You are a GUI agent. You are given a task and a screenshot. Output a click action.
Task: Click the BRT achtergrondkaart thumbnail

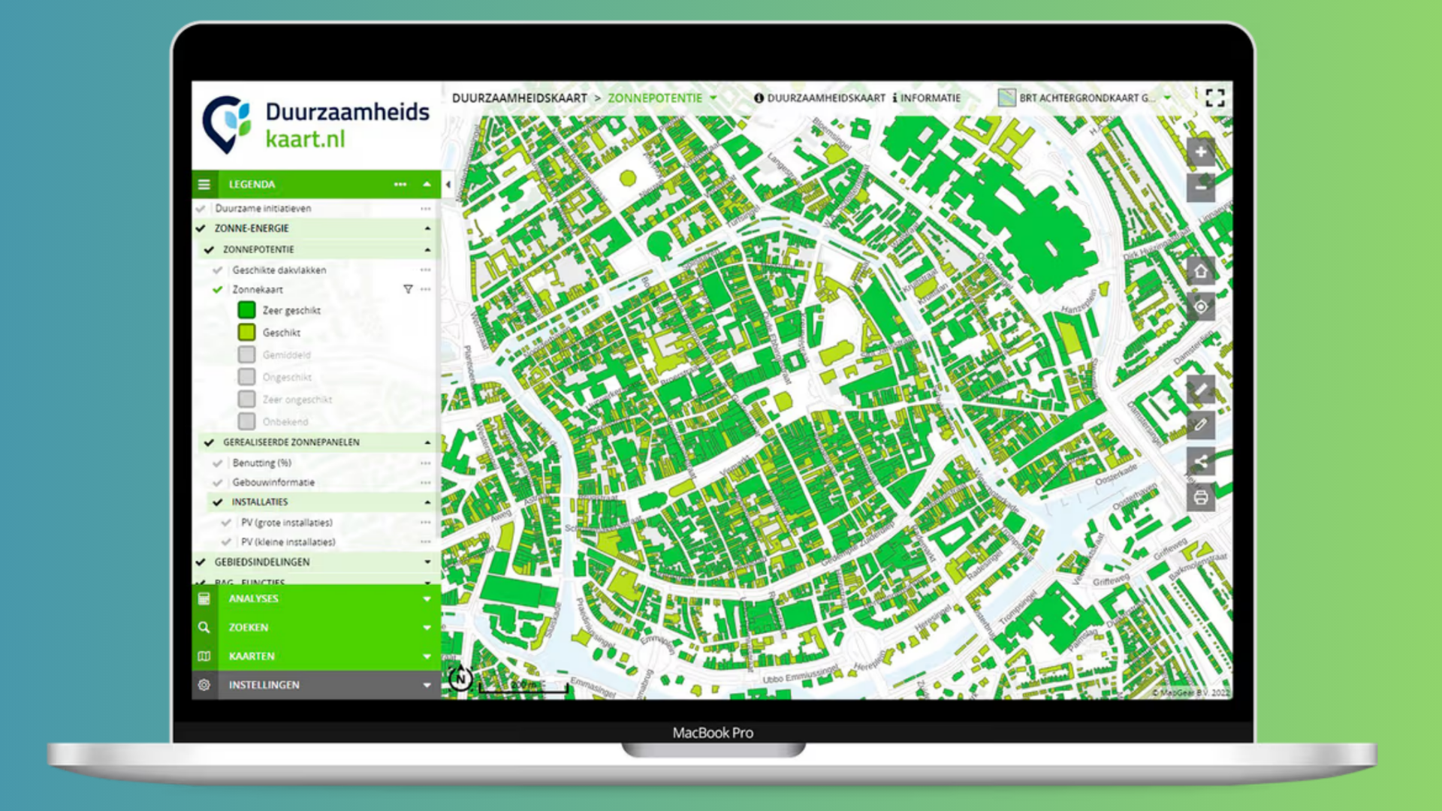tap(1006, 98)
